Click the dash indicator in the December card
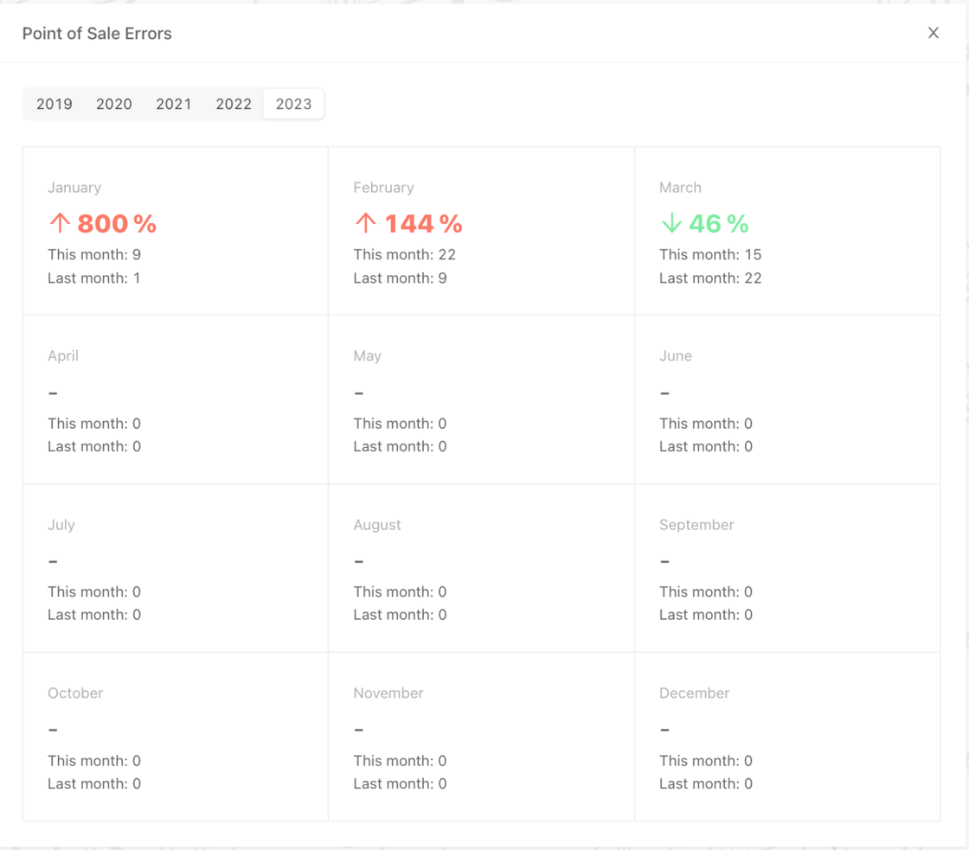 click(664, 729)
